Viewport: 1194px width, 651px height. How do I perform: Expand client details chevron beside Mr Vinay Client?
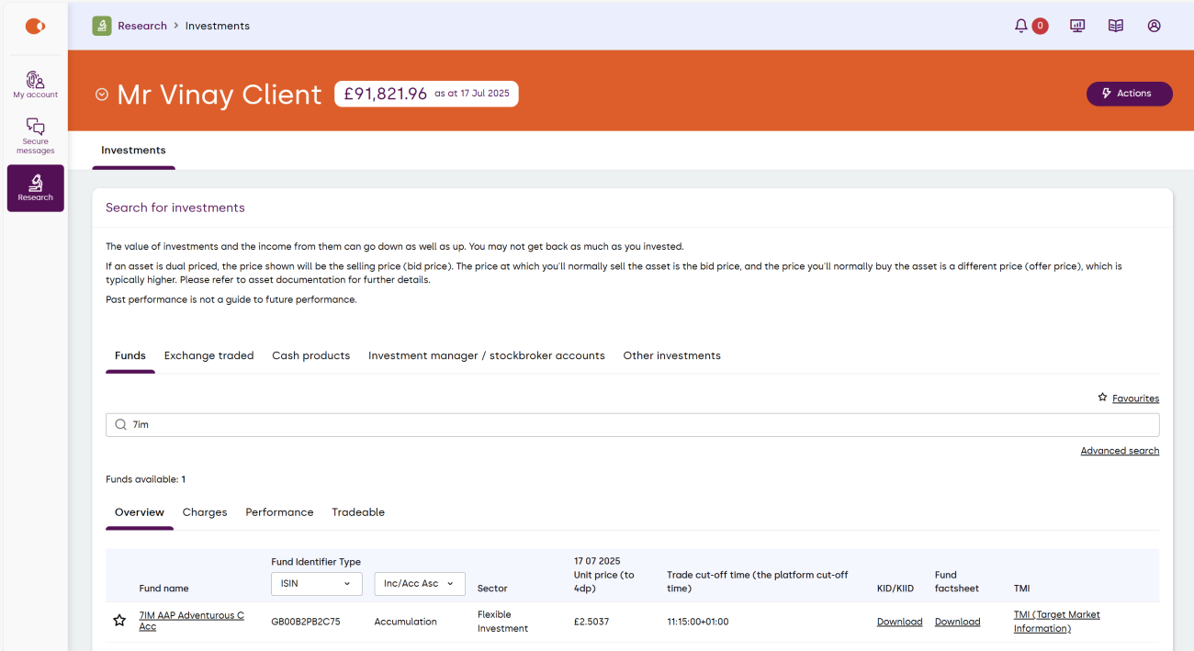pos(102,95)
